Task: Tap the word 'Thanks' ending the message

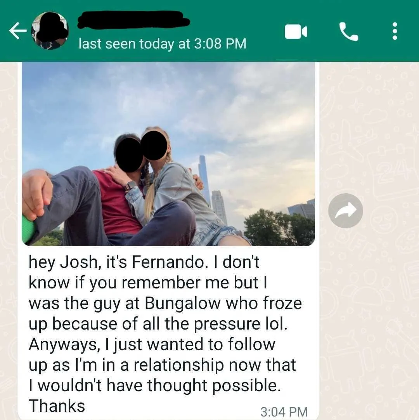Action: [57, 406]
